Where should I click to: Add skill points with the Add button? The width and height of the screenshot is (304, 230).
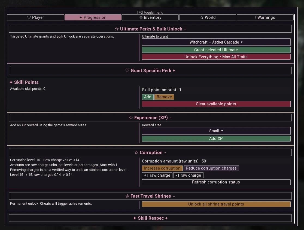[148, 97]
